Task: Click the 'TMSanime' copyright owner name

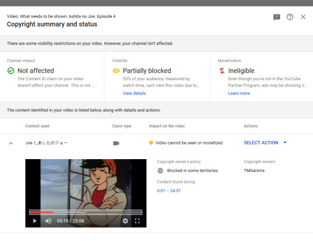Action: tap(254, 171)
